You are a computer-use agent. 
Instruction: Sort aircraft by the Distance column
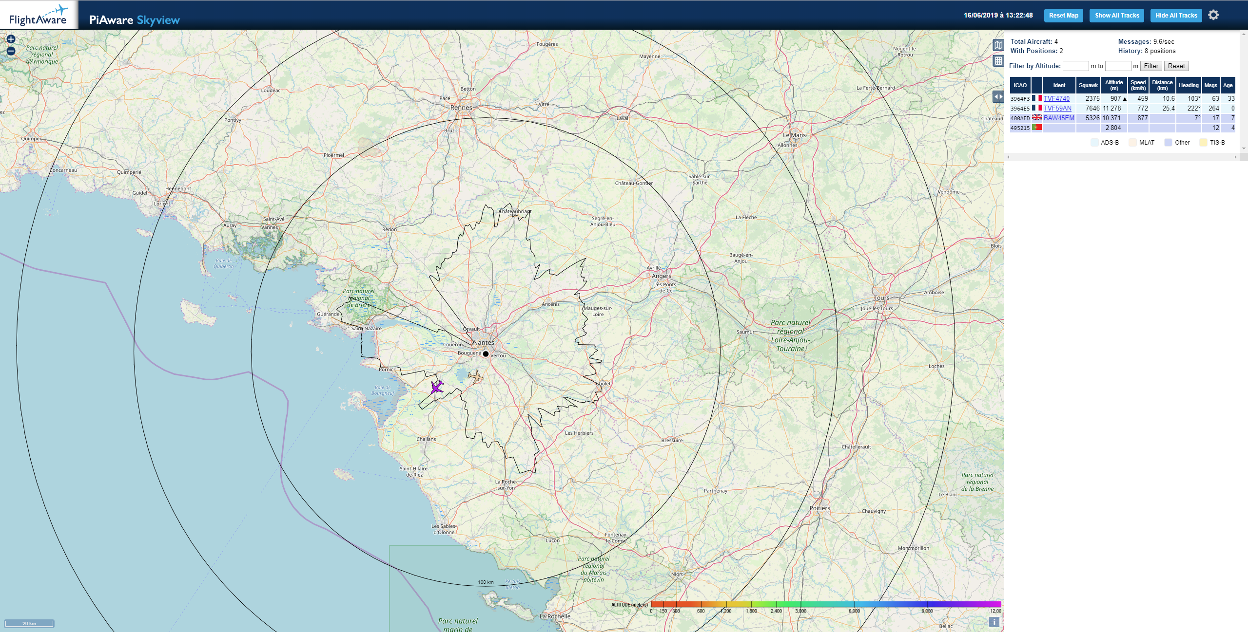[x=1162, y=85]
